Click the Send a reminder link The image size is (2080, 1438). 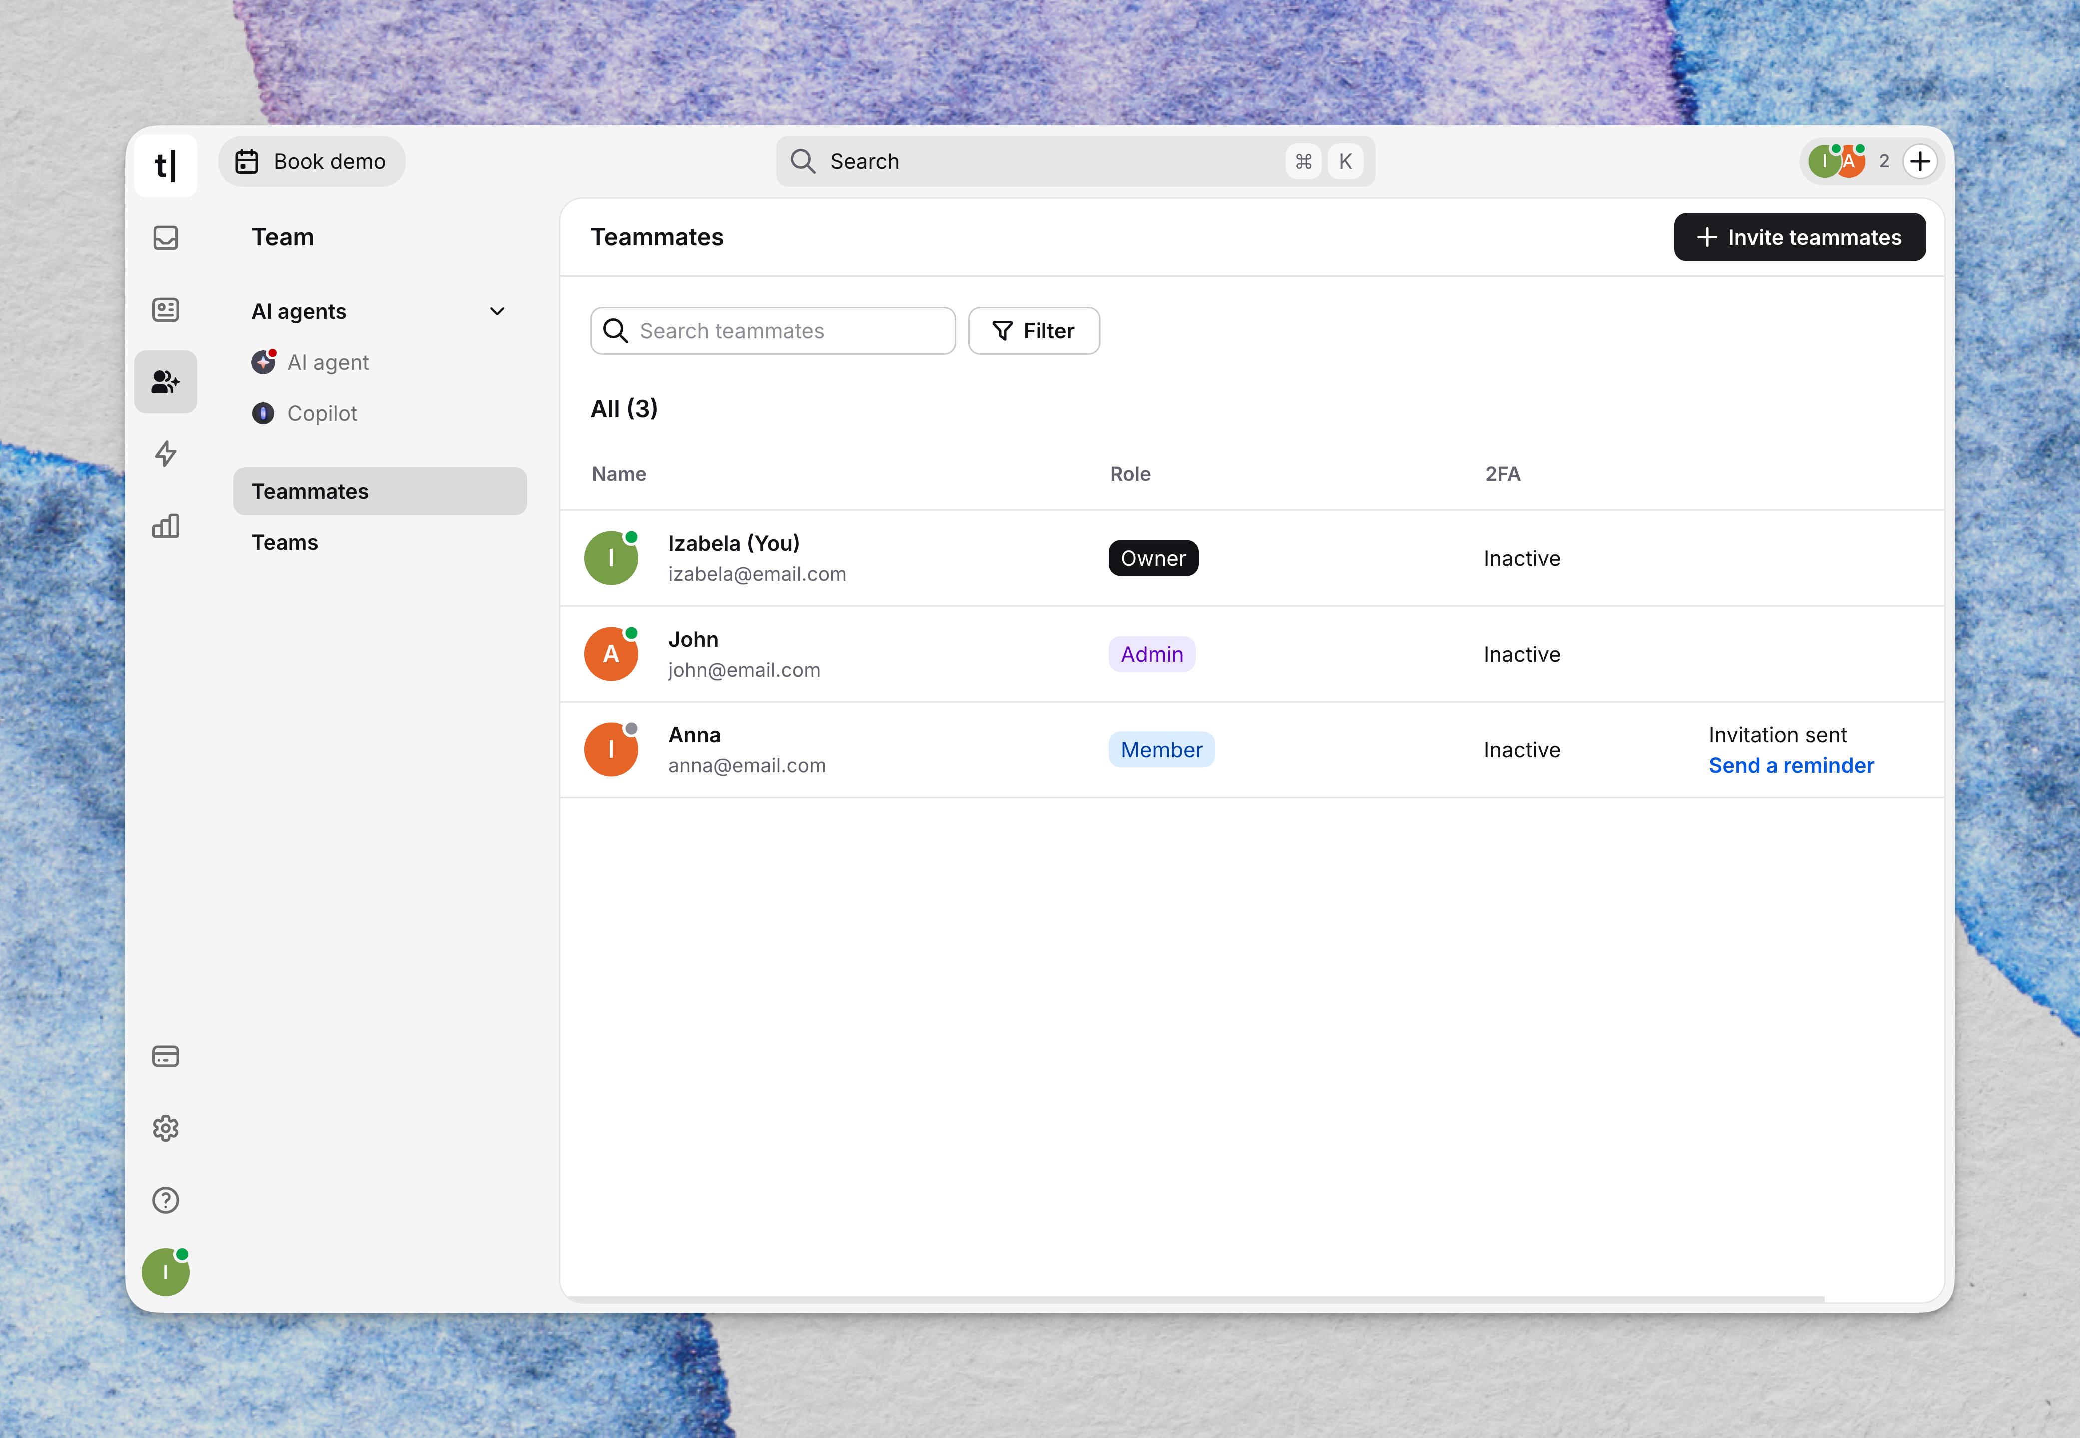click(1791, 766)
